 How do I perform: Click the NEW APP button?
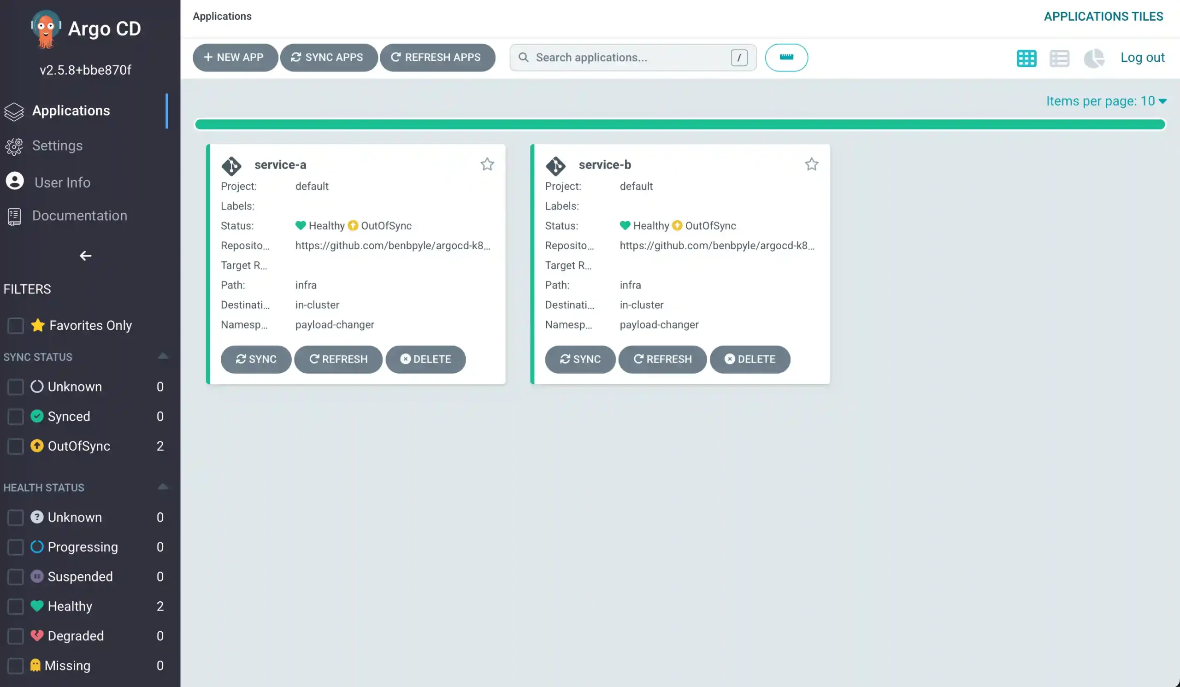click(x=235, y=58)
